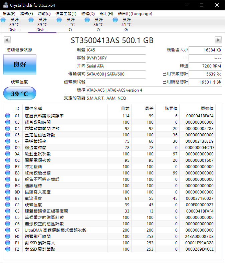
Task: Select the 通訊超時 attribute row
Action: [110, 185]
